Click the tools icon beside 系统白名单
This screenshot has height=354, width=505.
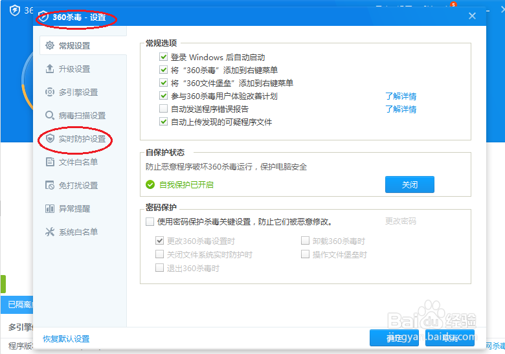pyautogui.click(x=50, y=232)
